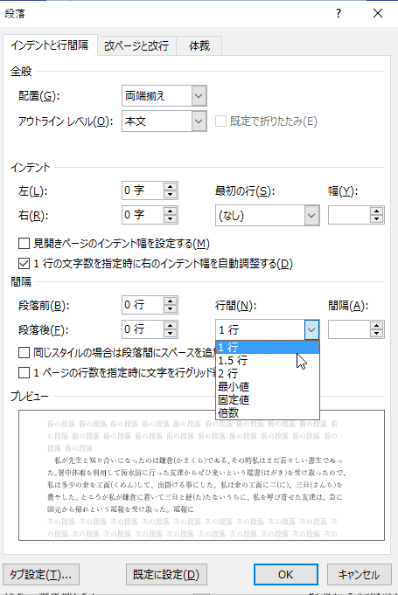
Task: Decrease the 段落後 spacing value
Action: click(171, 334)
